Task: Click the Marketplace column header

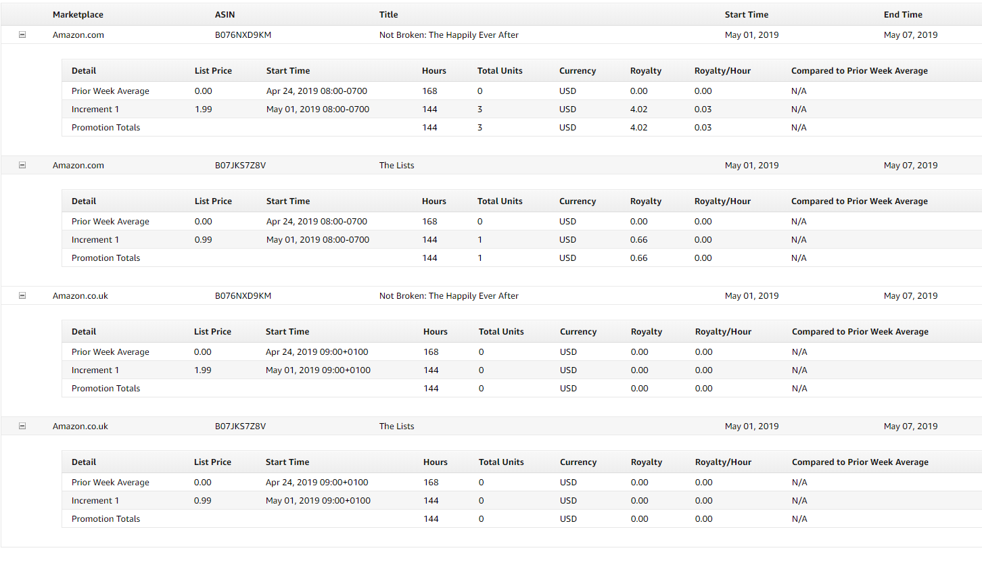Action: coord(78,14)
